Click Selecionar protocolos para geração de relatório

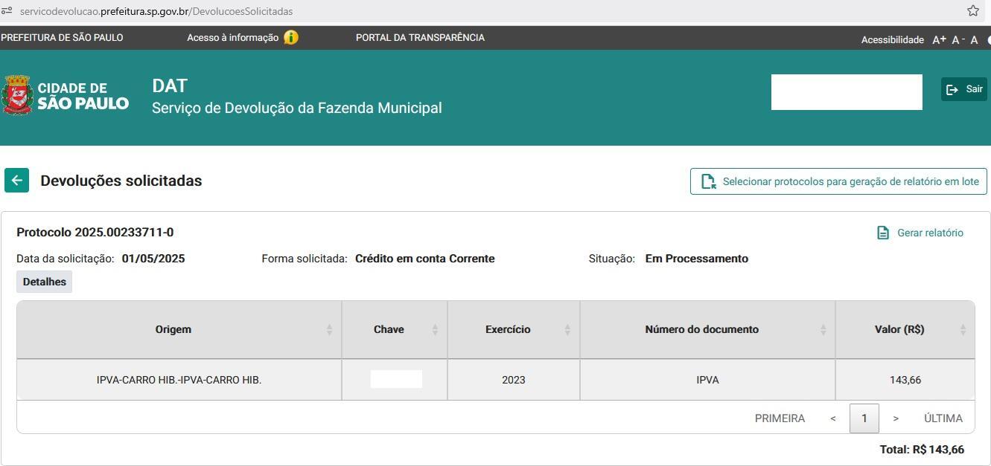pos(839,181)
